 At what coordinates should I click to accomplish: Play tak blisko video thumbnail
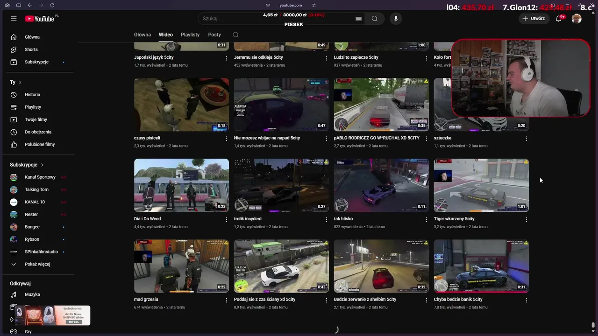[x=381, y=185]
